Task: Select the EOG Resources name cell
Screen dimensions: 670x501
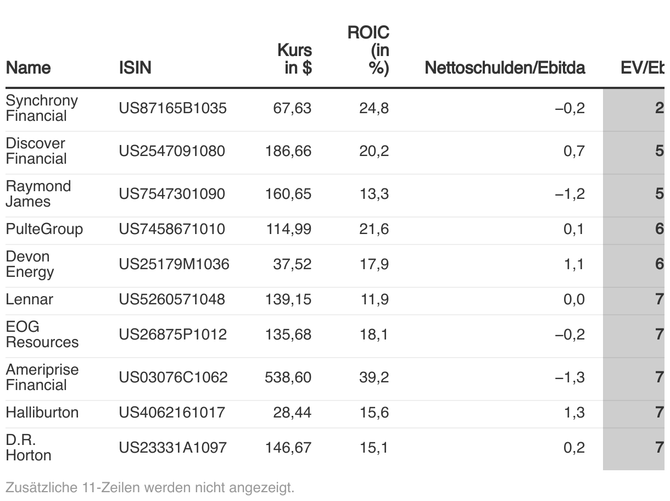Action: pos(42,335)
